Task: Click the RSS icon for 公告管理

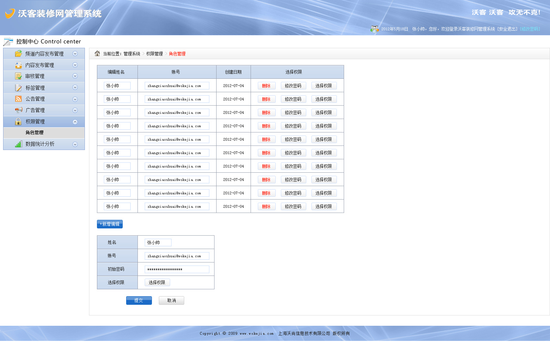Action: 19,99
